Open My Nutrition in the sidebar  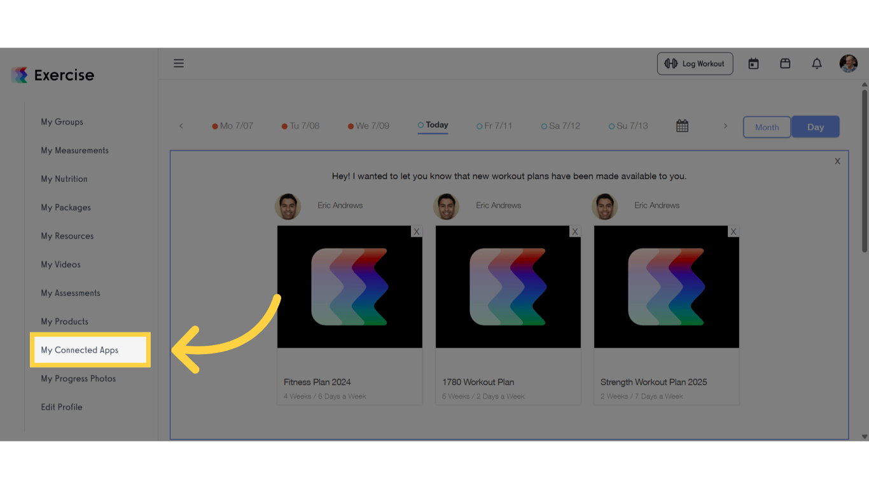pyautogui.click(x=64, y=179)
